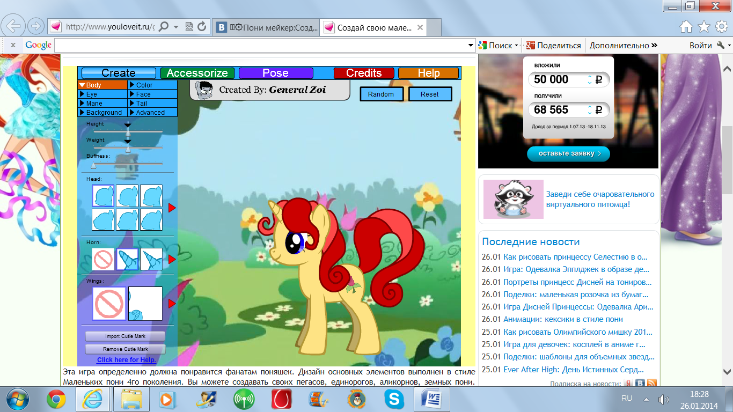Open Windows Start menu

point(18,399)
